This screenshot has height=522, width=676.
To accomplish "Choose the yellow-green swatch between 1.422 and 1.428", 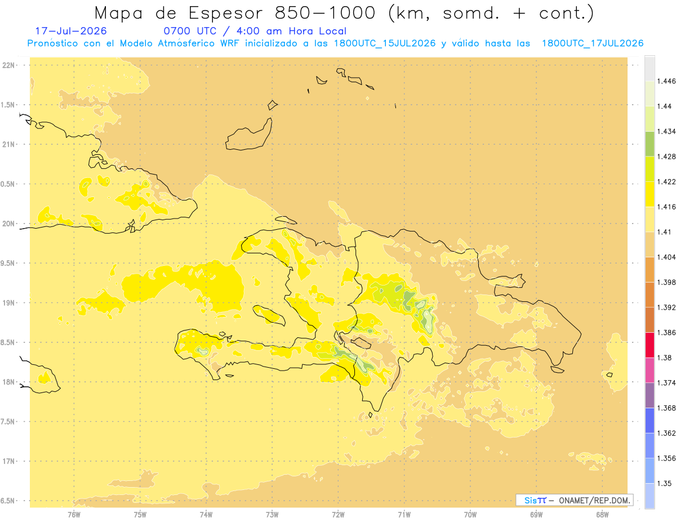I will [650, 169].
